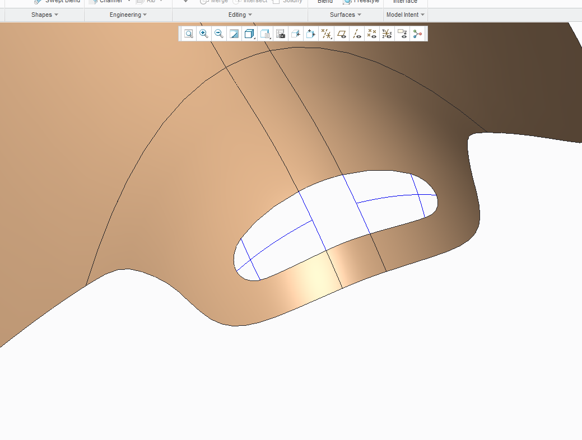Open the display style cube icon
Viewport: 582px width, 440px height.
coord(249,34)
